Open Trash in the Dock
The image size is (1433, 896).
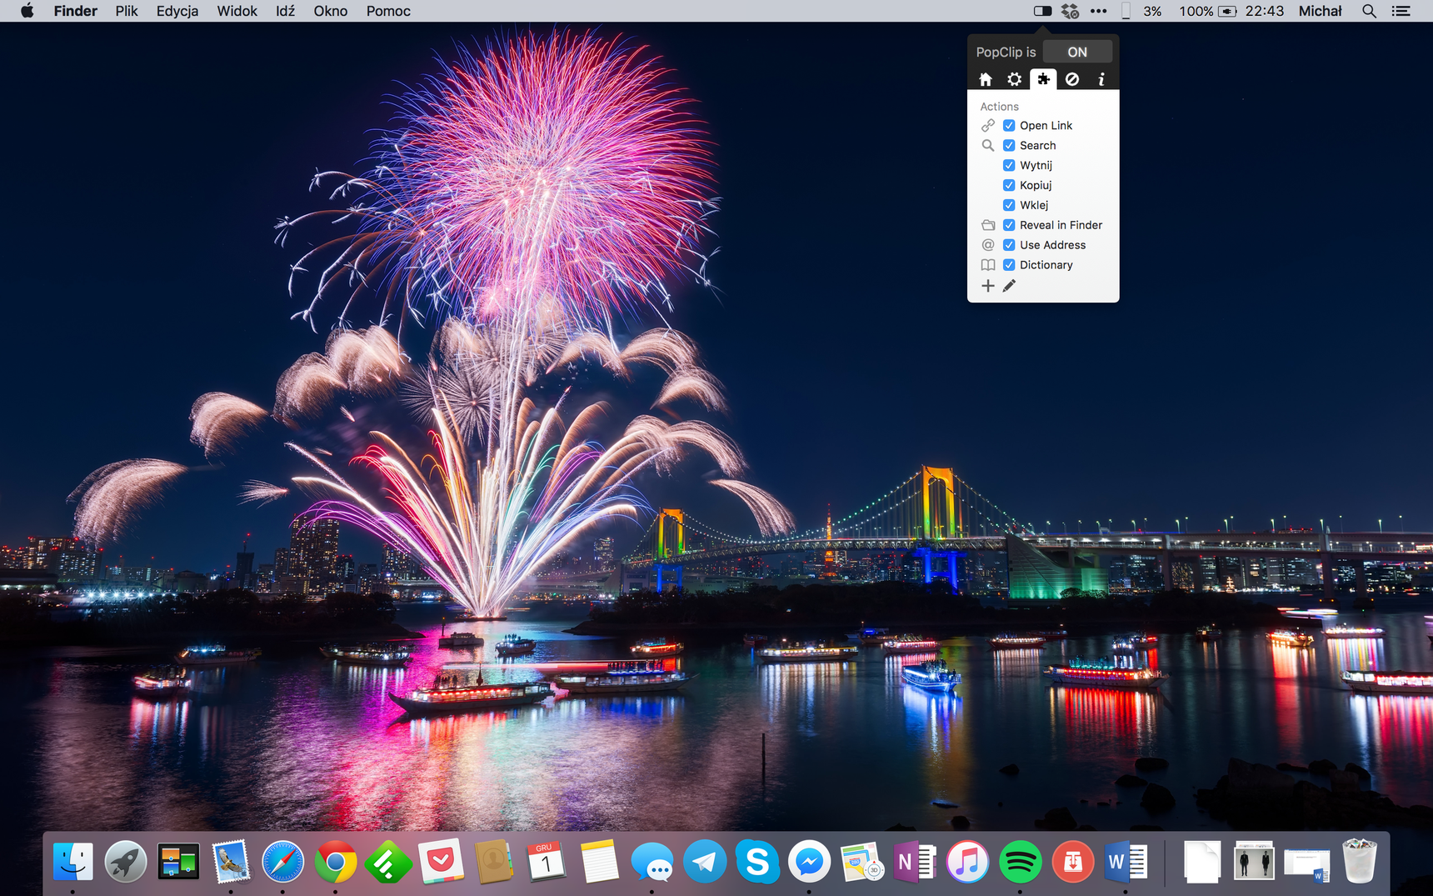coord(1360,862)
